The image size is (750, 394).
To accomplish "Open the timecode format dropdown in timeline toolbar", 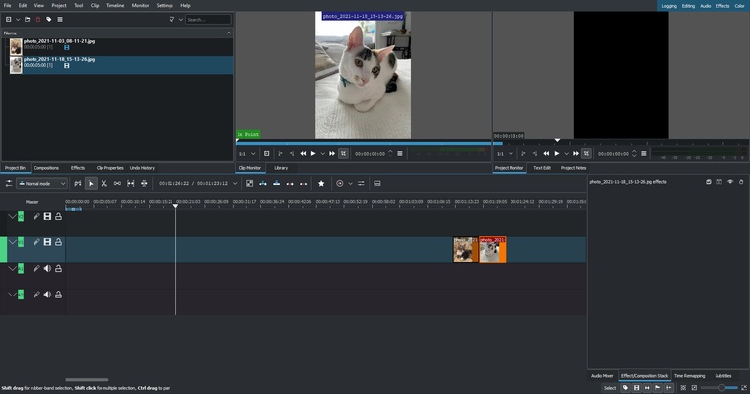I will coord(235,183).
